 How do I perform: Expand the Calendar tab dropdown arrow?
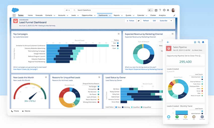[x=147, y=16]
